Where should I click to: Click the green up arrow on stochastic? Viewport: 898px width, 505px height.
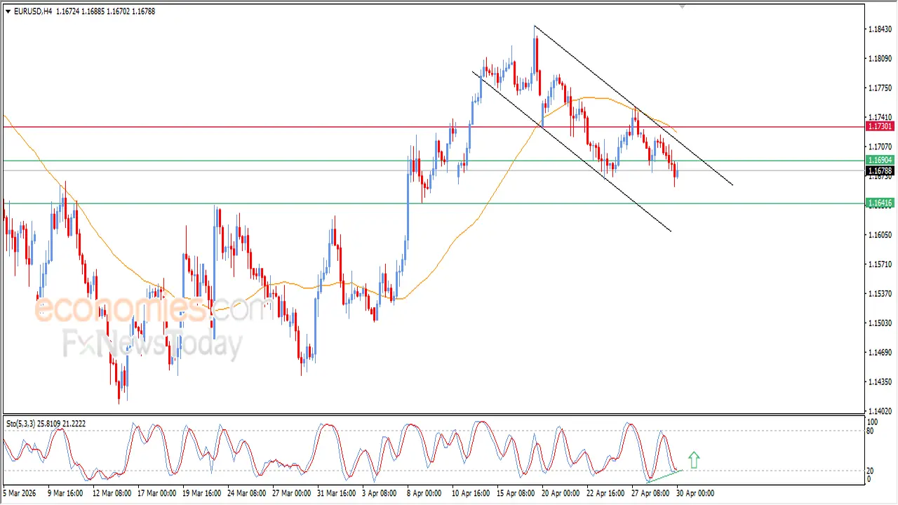click(694, 460)
